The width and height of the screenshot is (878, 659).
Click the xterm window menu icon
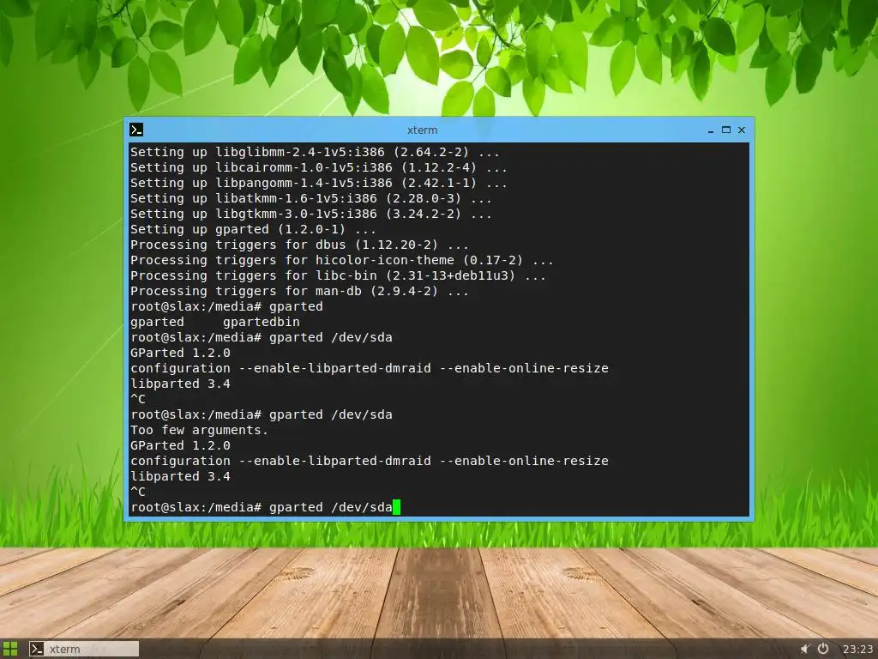pos(136,130)
